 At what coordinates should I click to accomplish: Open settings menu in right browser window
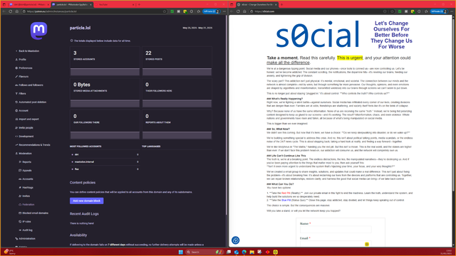coord(452,11)
